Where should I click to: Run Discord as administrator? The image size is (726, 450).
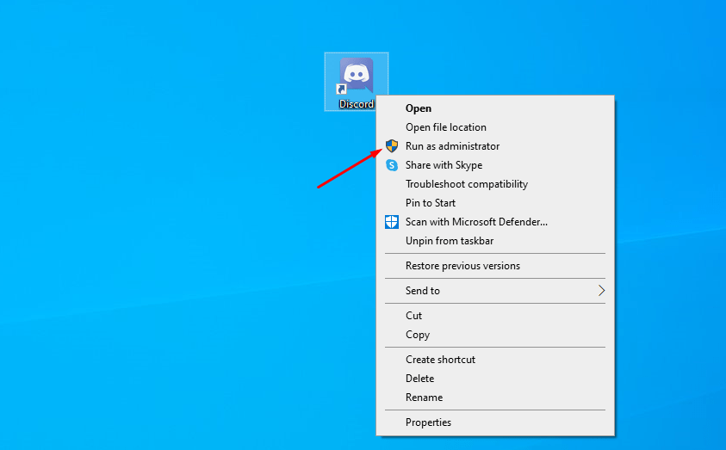(495, 146)
